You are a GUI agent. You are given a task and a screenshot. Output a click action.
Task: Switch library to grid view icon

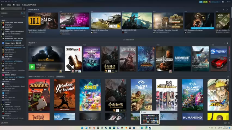pos(24,9)
